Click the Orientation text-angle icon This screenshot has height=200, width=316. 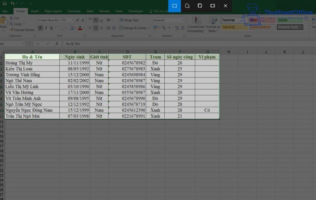tap(109, 20)
